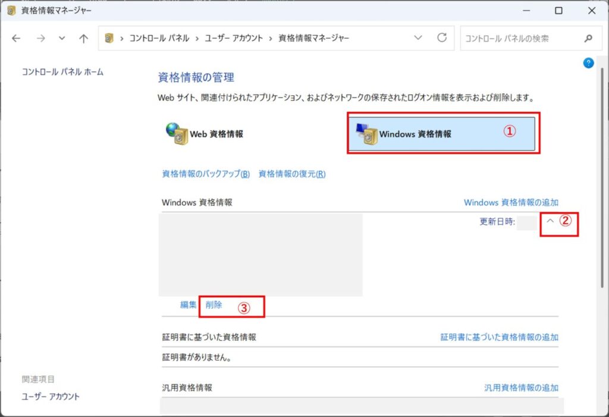Open 資格情報のバックアップ

point(205,174)
